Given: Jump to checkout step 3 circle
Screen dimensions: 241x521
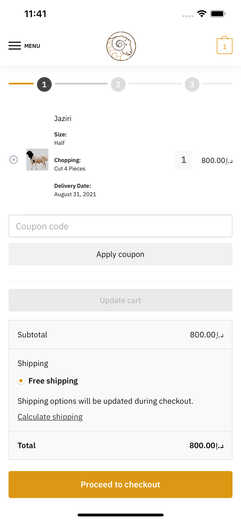Looking at the screenshot, I should pyautogui.click(x=192, y=84).
